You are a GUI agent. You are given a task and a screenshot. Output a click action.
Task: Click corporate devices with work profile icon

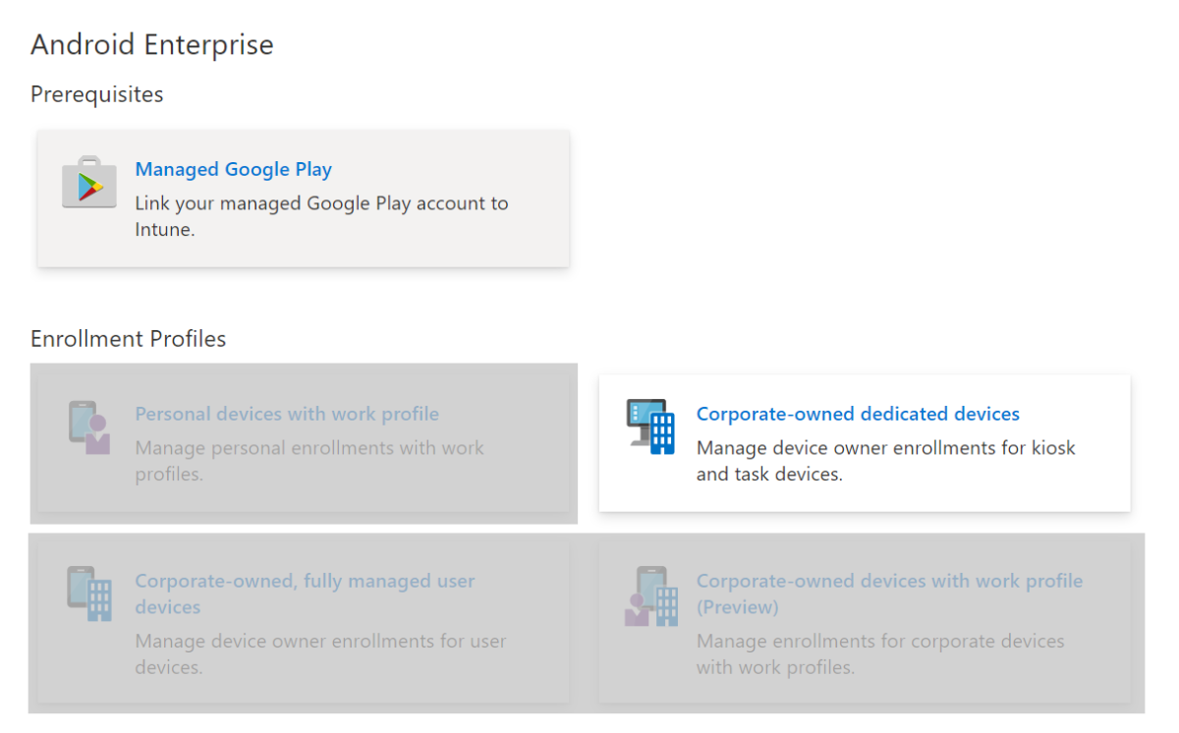(x=651, y=596)
